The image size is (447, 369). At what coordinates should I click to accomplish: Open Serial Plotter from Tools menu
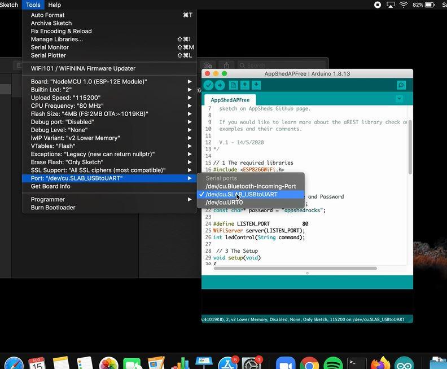pyautogui.click(x=109, y=55)
